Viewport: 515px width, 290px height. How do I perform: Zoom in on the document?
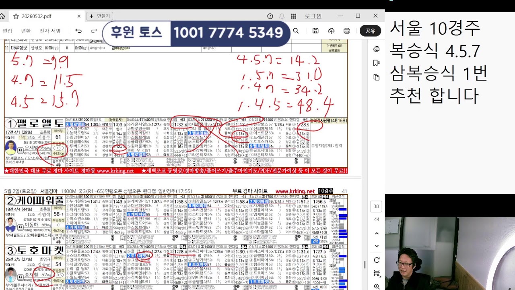point(377,286)
